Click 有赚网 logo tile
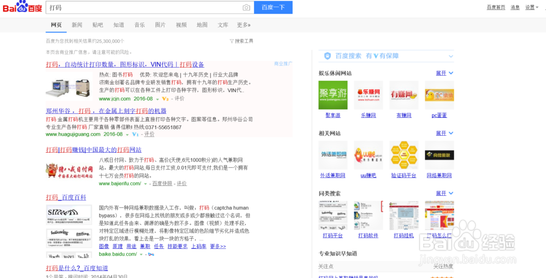The image size is (546, 278). 404,95
